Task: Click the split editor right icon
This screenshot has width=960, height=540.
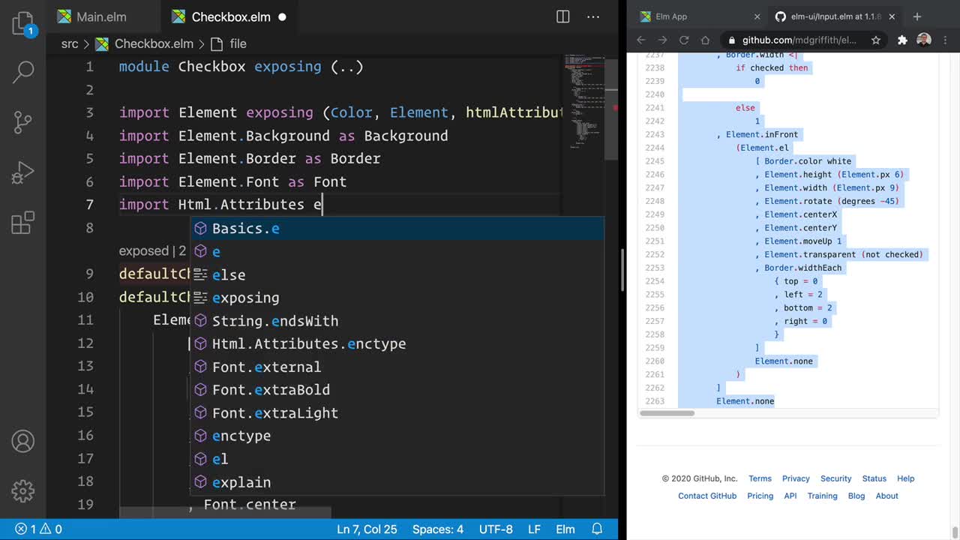Action: point(562,16)
